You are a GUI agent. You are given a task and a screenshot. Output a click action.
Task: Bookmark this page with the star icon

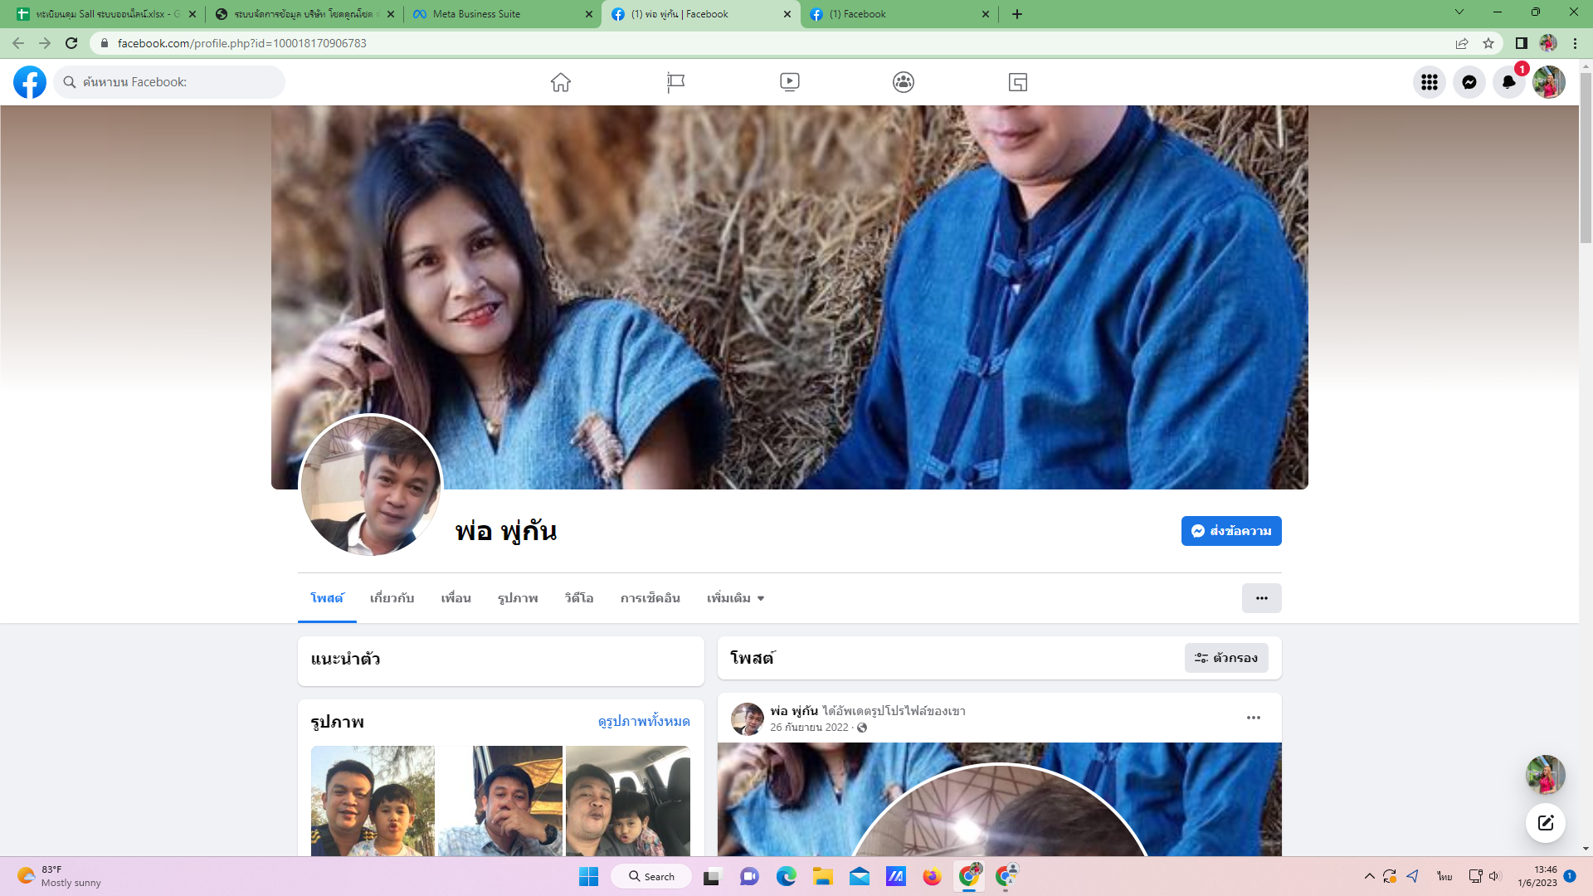[x=1488, y=43]
